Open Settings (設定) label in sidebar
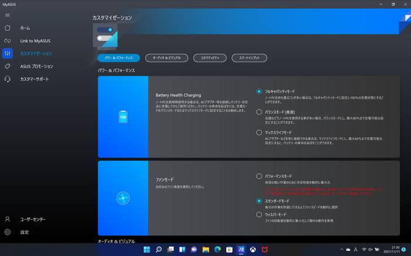Image resolution: width=411 pixels, height=256 pixels. (x=25, y=232)
